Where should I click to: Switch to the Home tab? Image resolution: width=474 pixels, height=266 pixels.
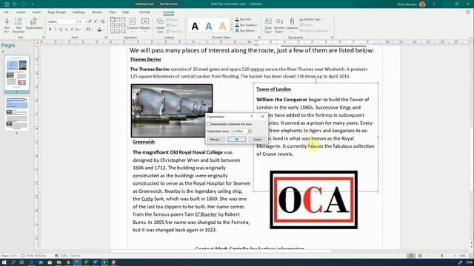click(x=21, y=13)
